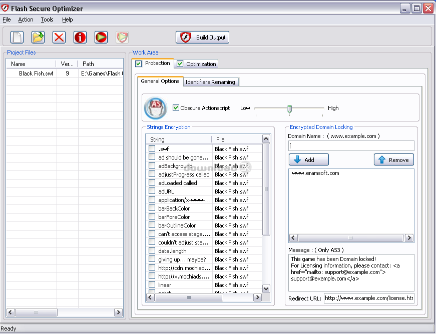Enable encryption for the adURL string
436x334 pixels.
152,191
